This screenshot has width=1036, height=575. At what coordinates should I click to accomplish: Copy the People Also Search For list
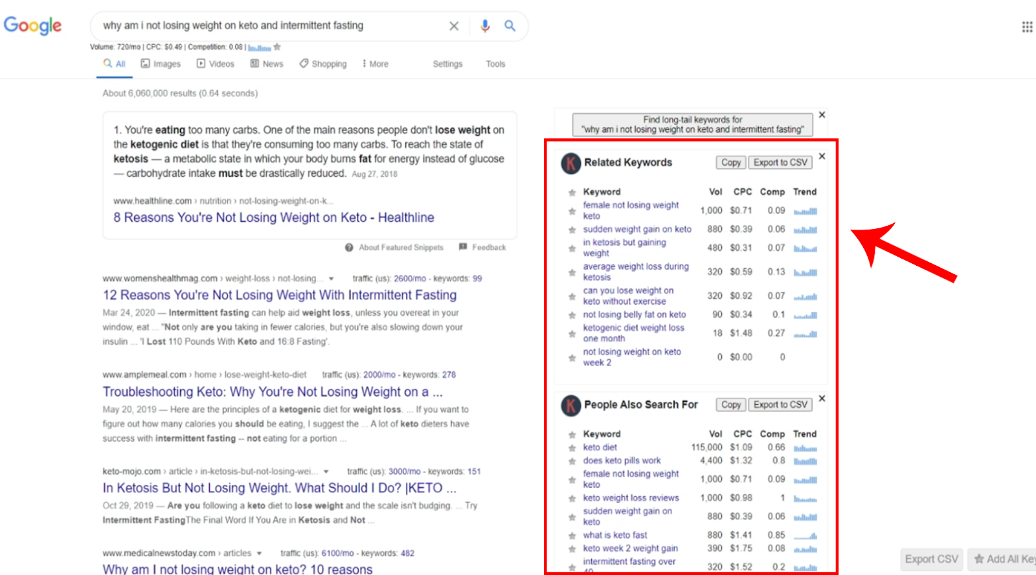point(731,404)
